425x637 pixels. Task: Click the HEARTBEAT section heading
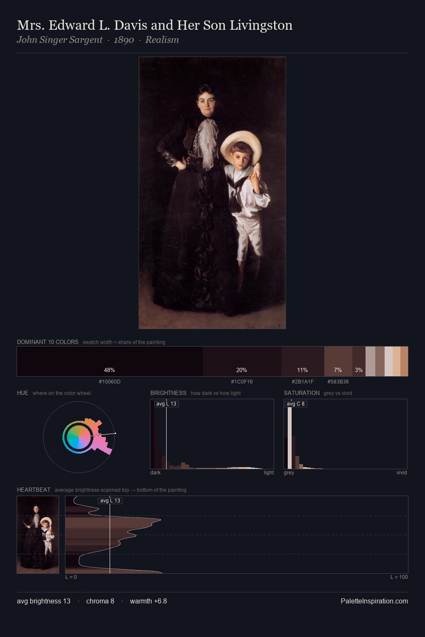pyautogui.click(x=34, y=490)
